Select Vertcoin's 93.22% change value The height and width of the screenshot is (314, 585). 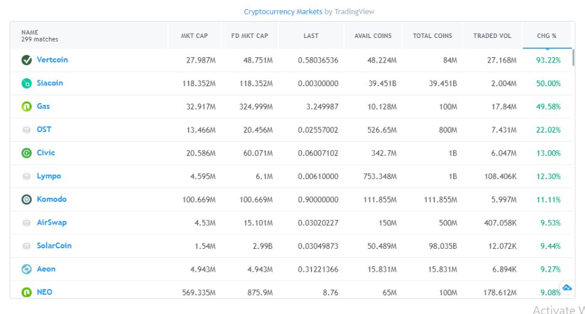click(548, 60)
